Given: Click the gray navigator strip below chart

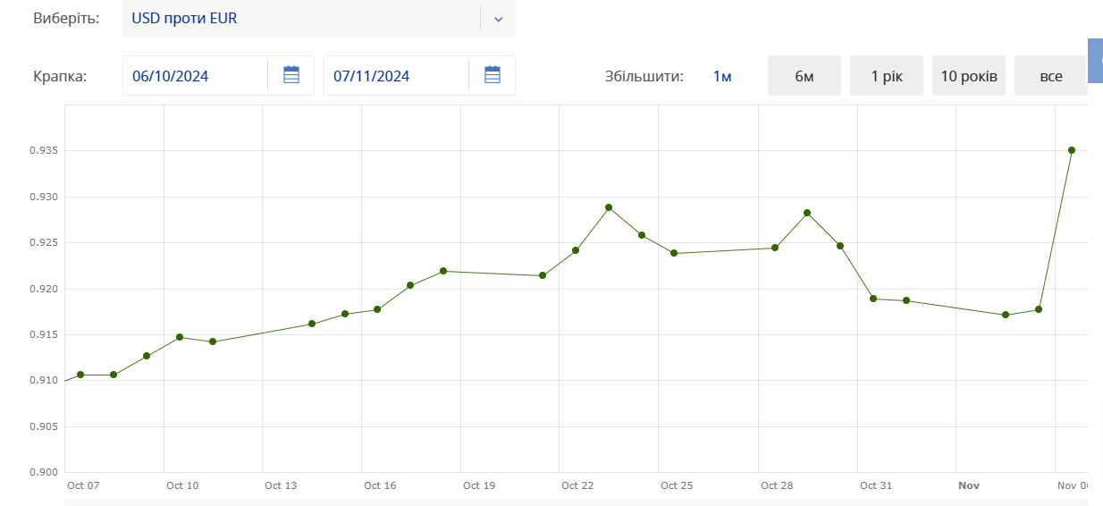Looking at the screenshot, I should (x=572, y=502).
